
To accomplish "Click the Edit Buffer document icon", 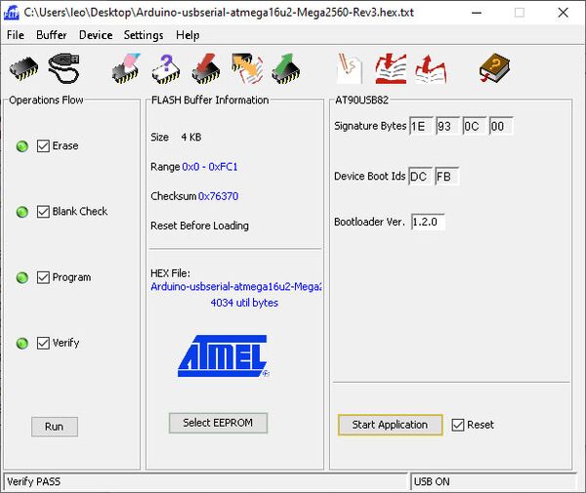I will tap(350, 68).
